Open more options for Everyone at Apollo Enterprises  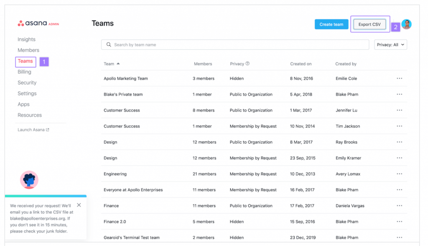click(399, 190)
